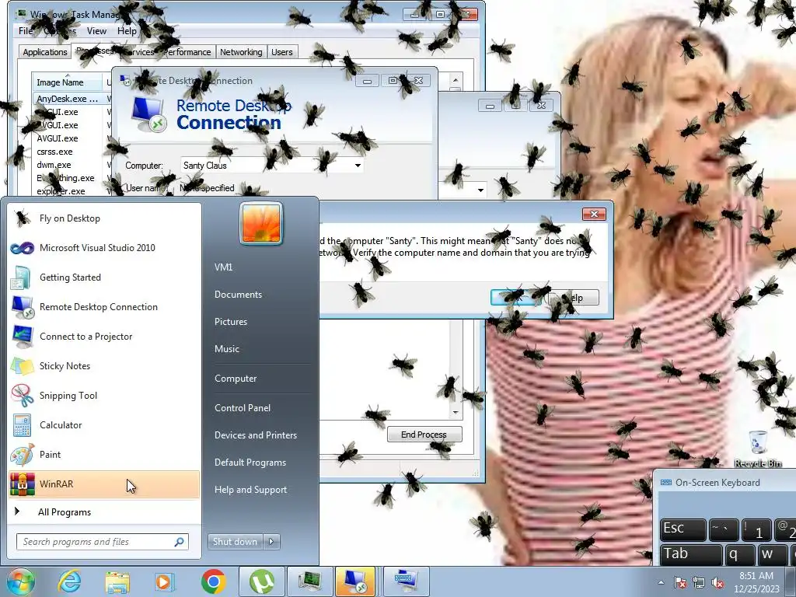Click the user account picture tile
This screenshot has height=597, width=796.
coord(261,223)
